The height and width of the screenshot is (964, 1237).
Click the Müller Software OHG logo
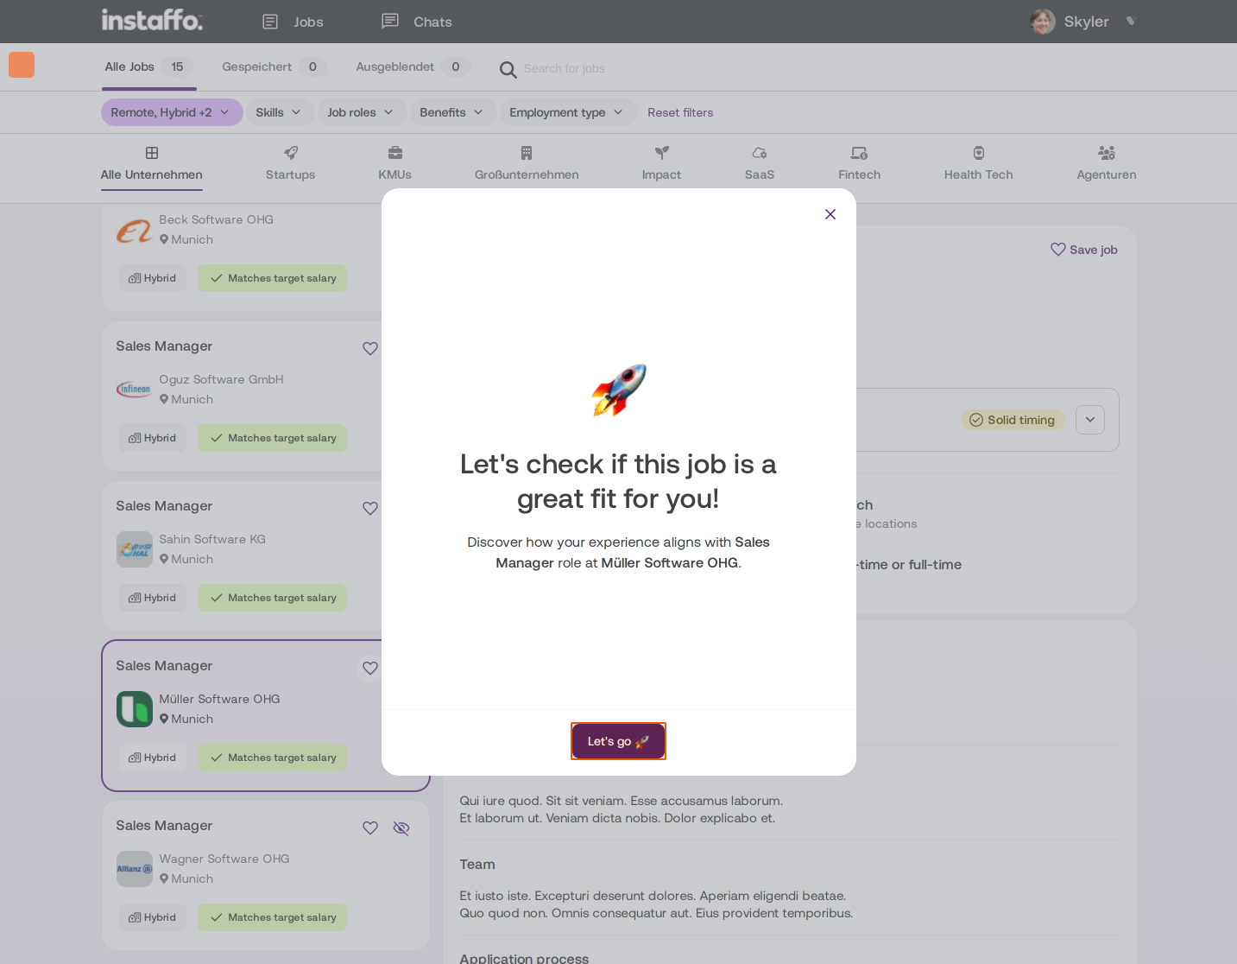click(135, 709)
